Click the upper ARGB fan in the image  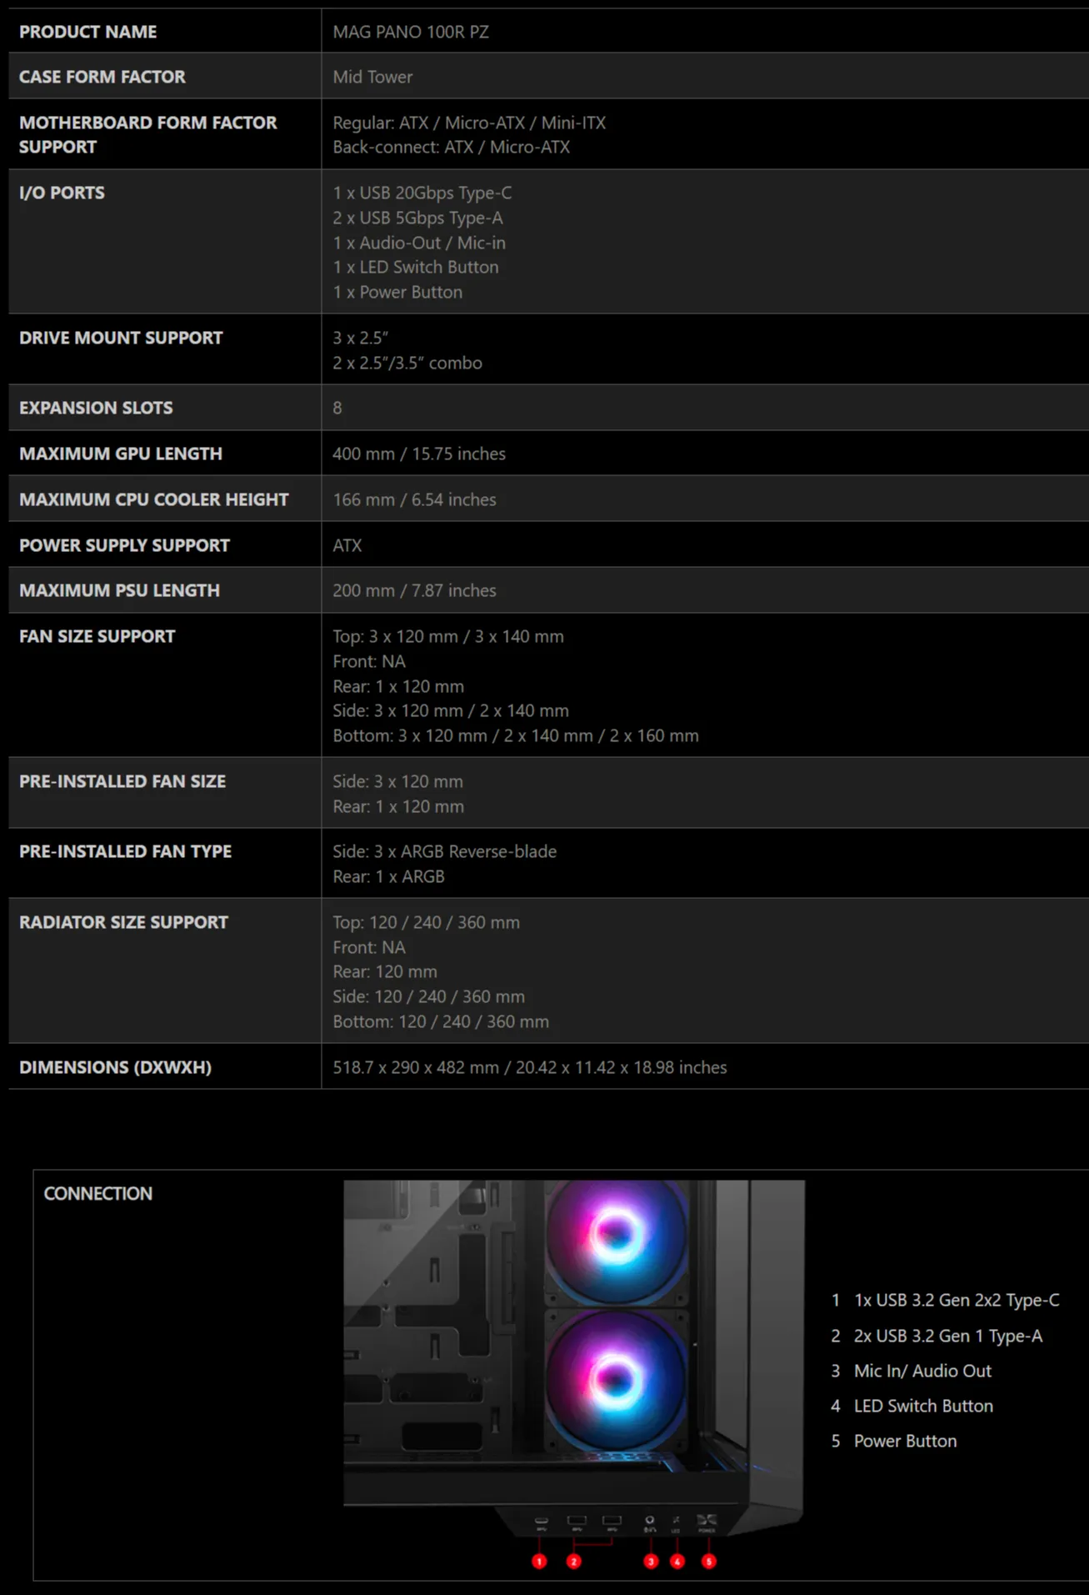point(616,1236)
